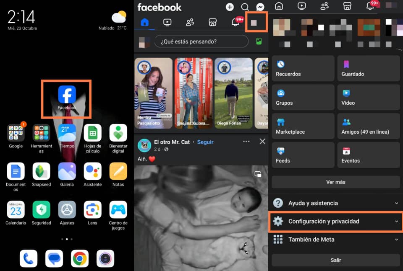The height and width of the screenshot is (271, 403).
Task: Open Centro de juegos app
Action: tap(118, 210)
